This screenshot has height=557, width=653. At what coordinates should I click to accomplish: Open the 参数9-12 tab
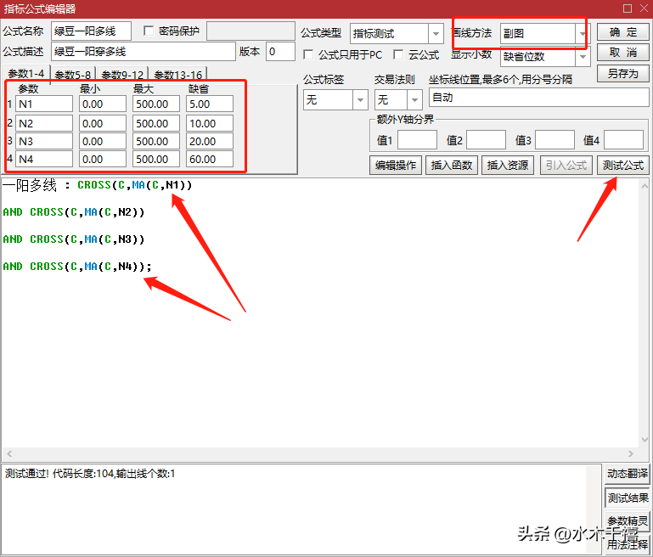122,75
